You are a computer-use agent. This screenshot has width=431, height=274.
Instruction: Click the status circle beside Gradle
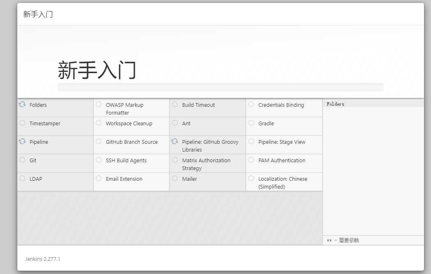coord(251,123)
